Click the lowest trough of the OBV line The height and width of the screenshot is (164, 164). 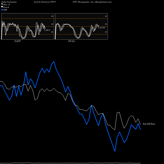pos(115,151)
